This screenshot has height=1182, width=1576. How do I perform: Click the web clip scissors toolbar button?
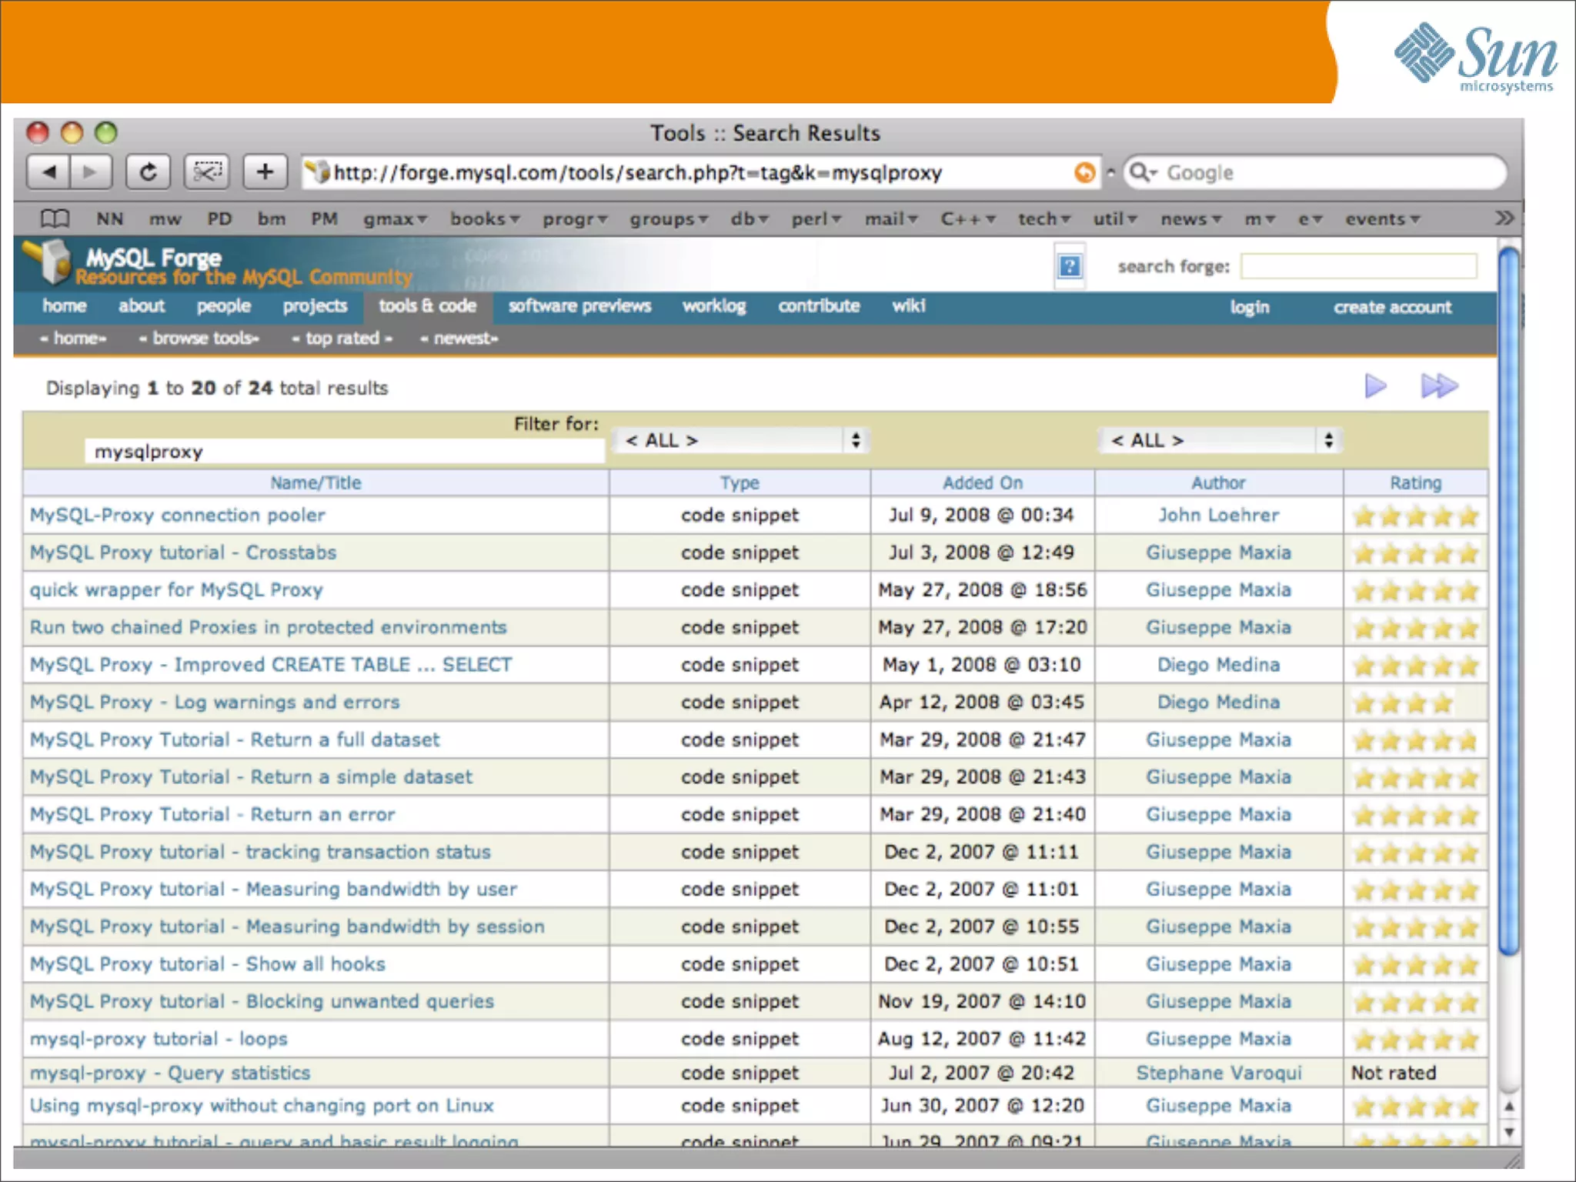point(207,172)
